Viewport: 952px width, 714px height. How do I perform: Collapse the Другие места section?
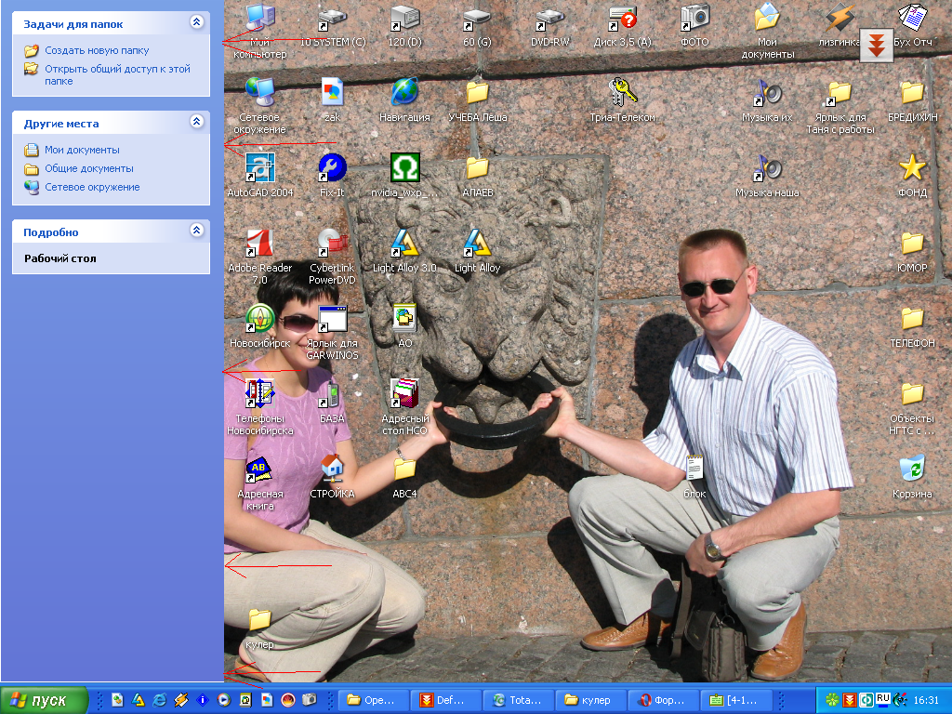coord(196,122)
